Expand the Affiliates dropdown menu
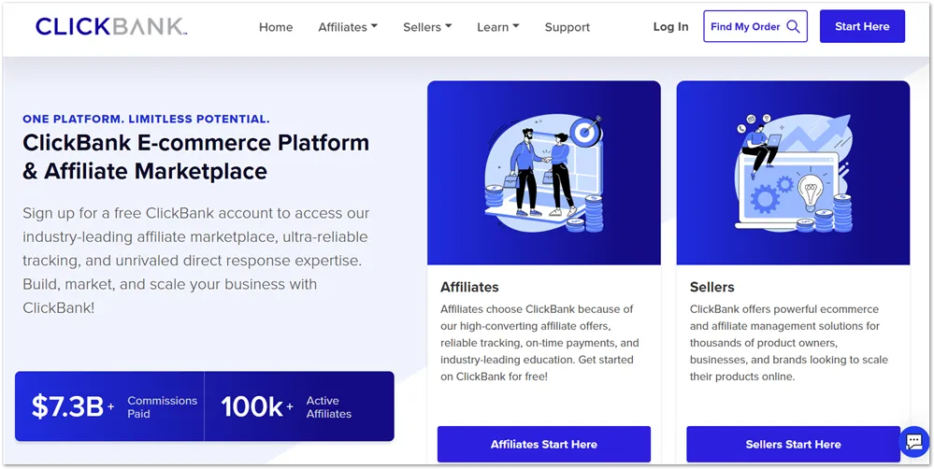This screenshot has width=934, height=469. 348,27
